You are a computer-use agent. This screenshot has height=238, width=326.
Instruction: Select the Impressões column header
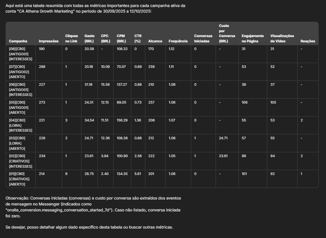point(49,41)
